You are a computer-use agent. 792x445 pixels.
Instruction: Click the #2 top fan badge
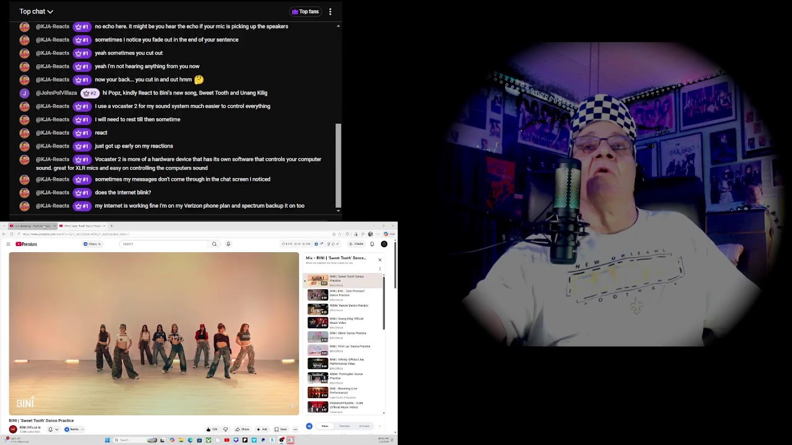[x=90, y=93]
